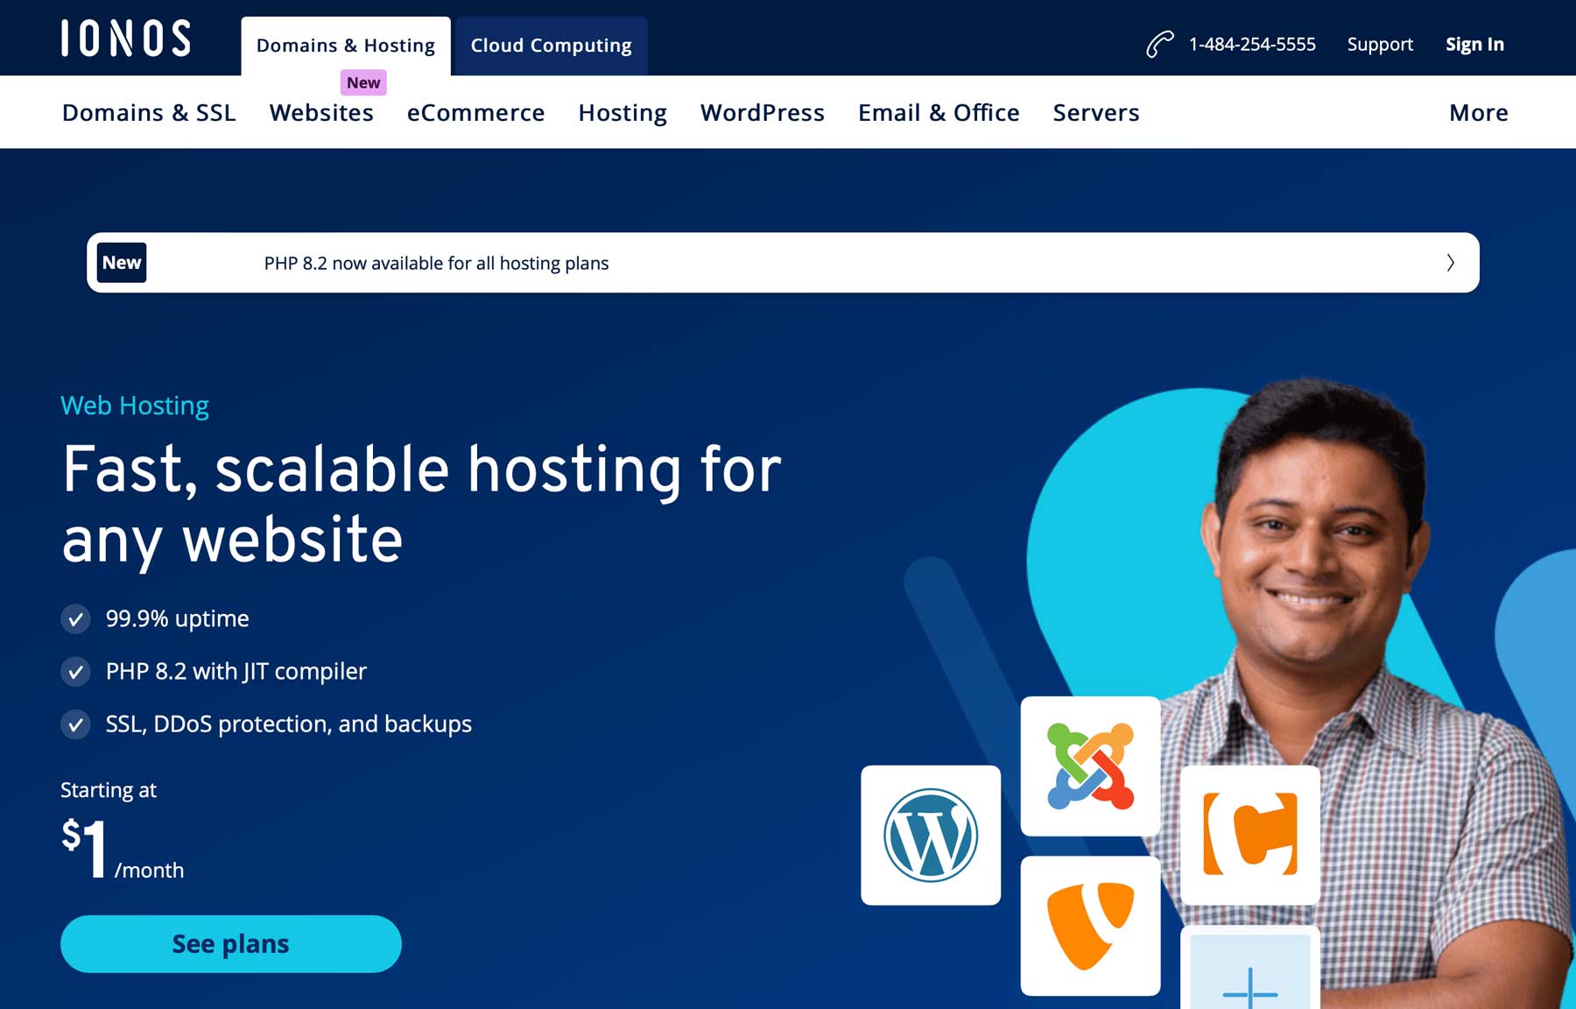Click the checkmark beside 99.9% uptime
Screen dimensions: 1576x1009
tap(75, 618)
